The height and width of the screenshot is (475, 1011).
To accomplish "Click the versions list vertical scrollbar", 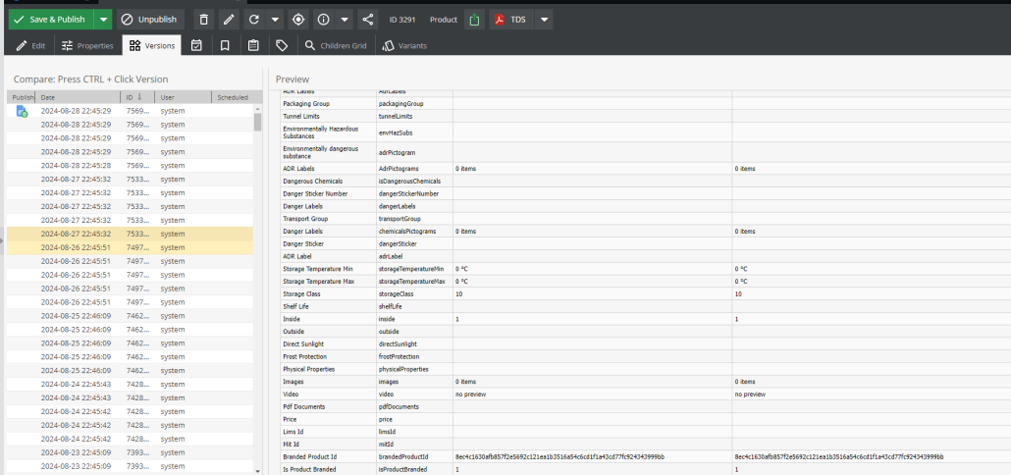I will (257, 290).
